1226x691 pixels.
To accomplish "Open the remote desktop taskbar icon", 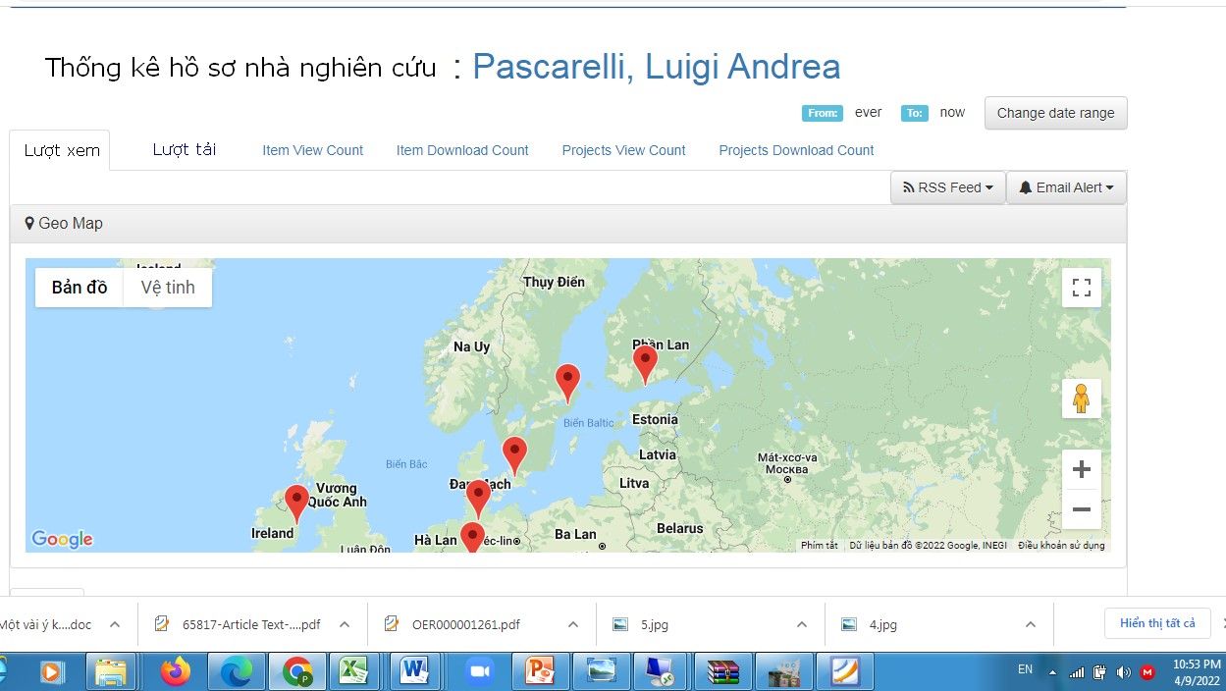I will [662, 671].
